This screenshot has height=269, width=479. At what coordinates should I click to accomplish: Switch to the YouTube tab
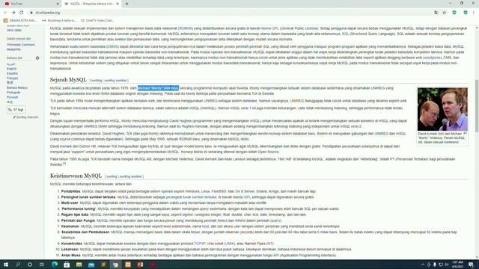[x=31, y=4]
